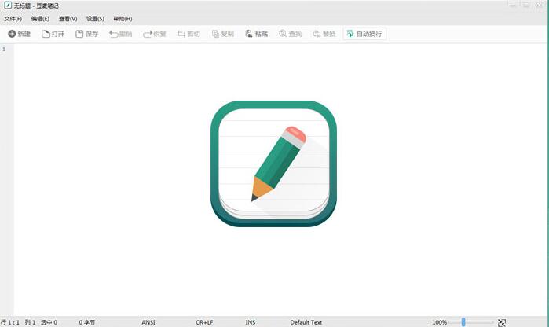Open the 文件(F) menu

pyautogui.click(x=13, y=19)
